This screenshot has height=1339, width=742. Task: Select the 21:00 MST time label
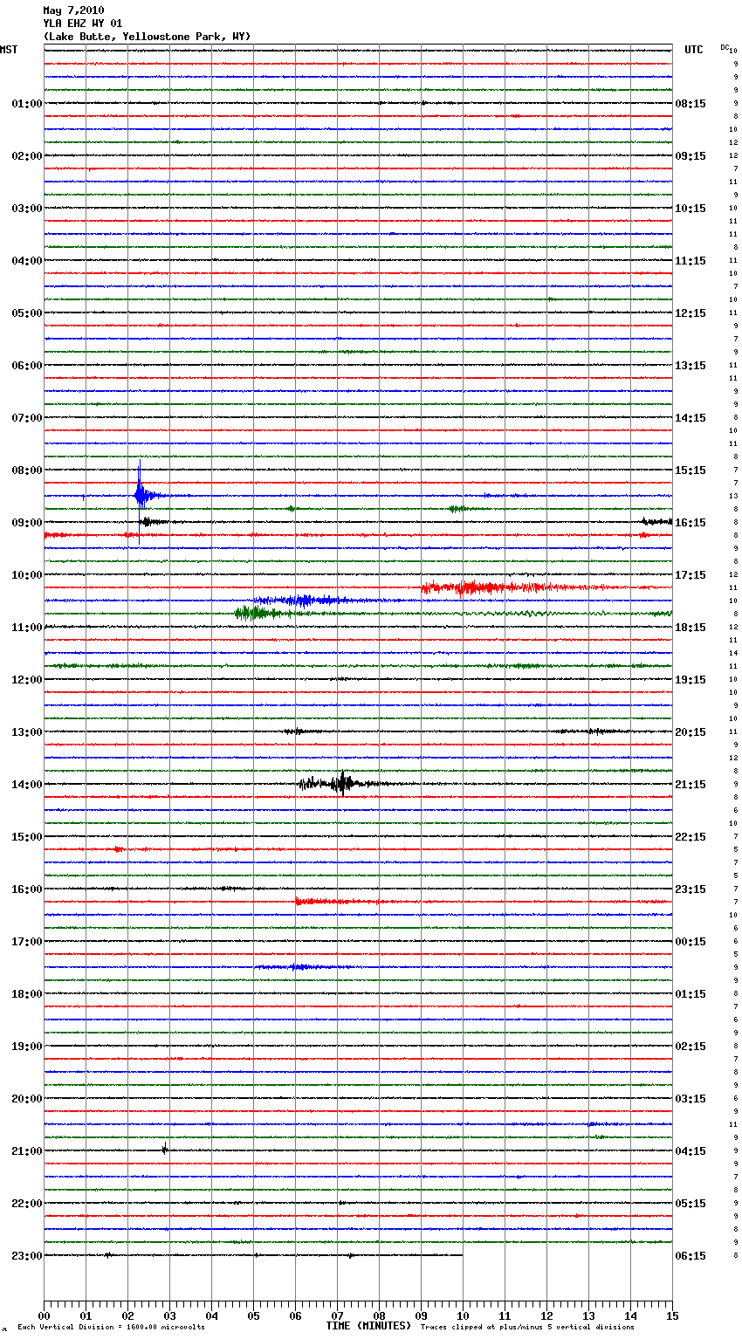[26, 1151]
